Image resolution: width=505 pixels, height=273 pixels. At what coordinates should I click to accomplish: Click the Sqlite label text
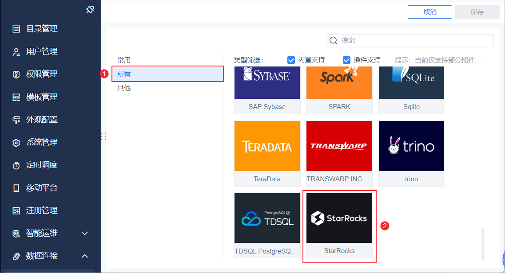coord(411,107)
